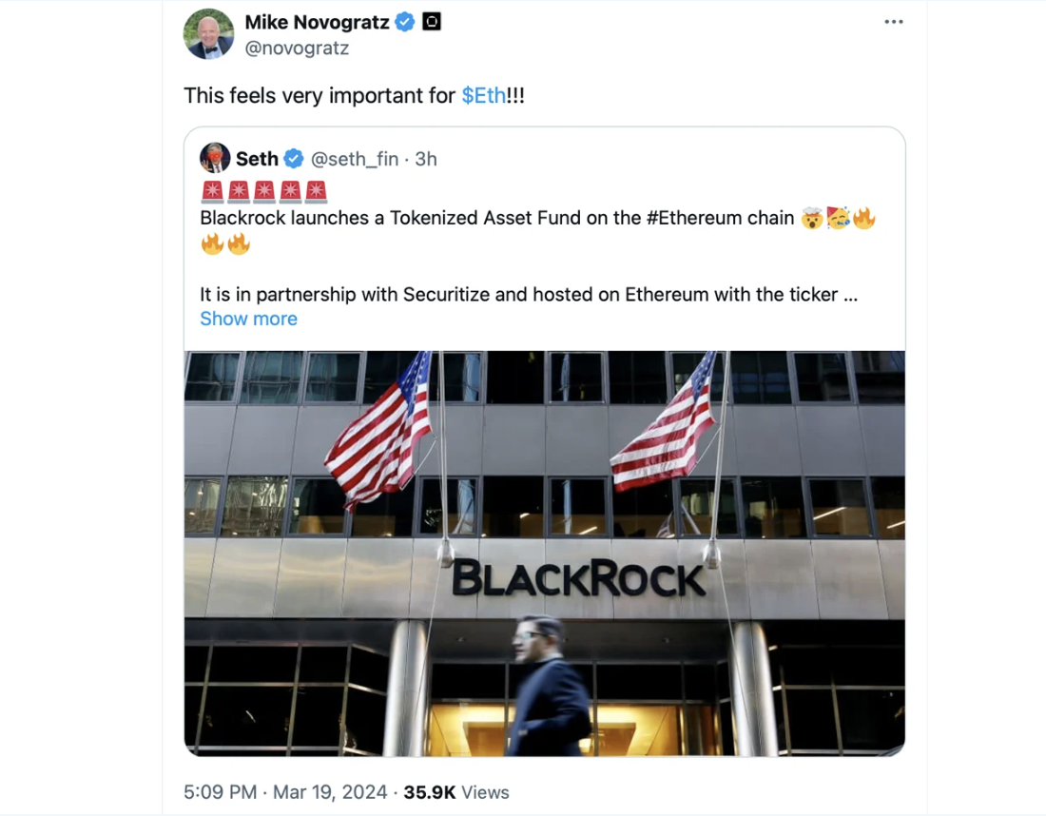View the 35.9K Views count
This screenshot has height=816, width=1046.
[456, 792]
